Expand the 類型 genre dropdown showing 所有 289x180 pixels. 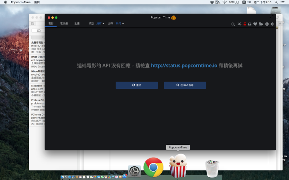point(100,24)
